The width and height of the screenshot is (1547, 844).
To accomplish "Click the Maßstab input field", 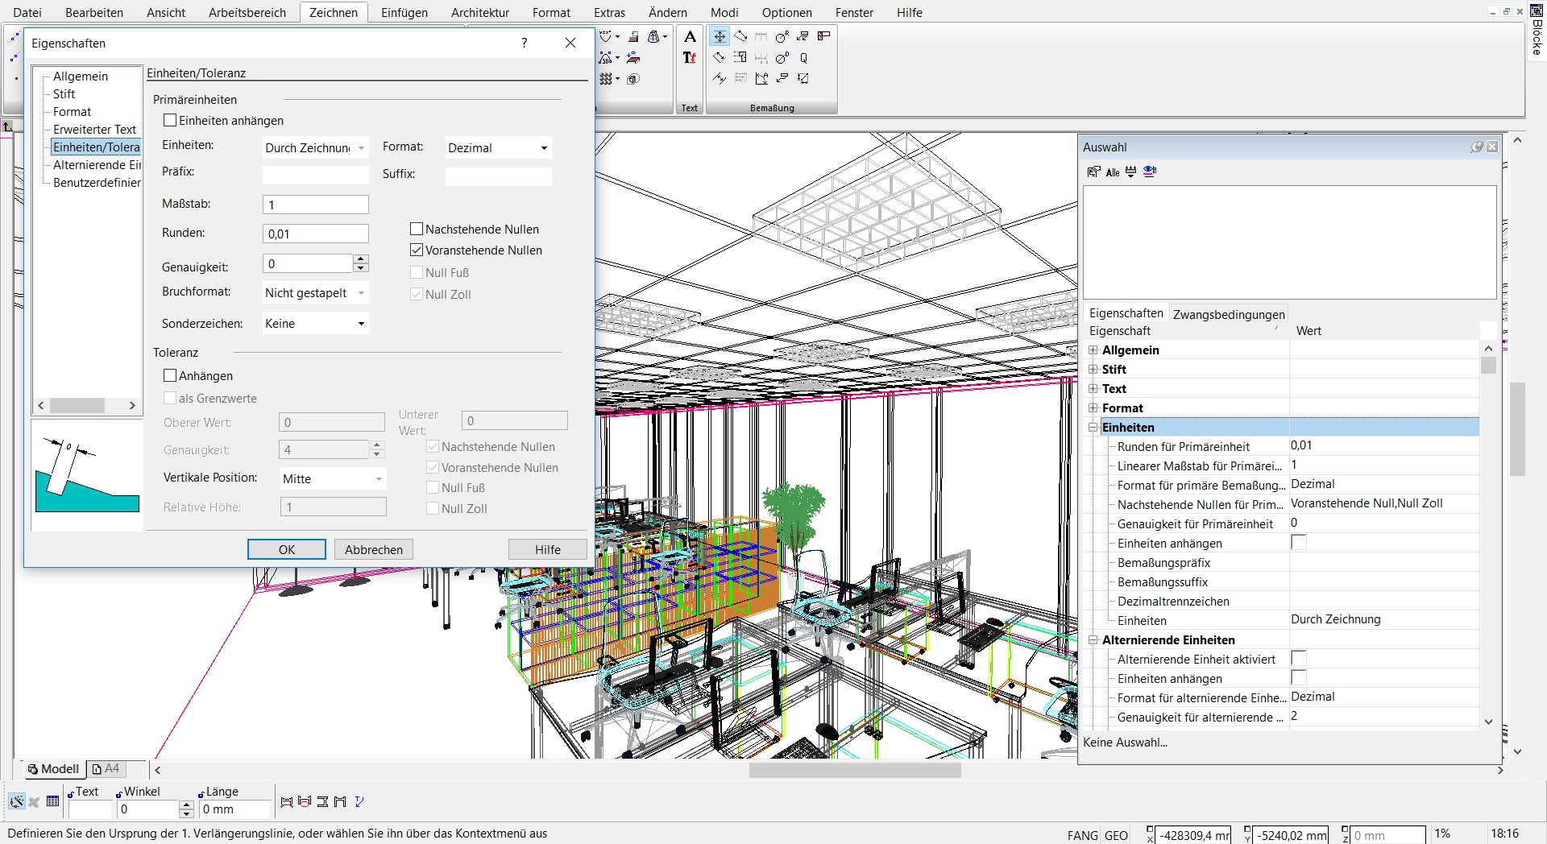I will click(x=316, y=205).
